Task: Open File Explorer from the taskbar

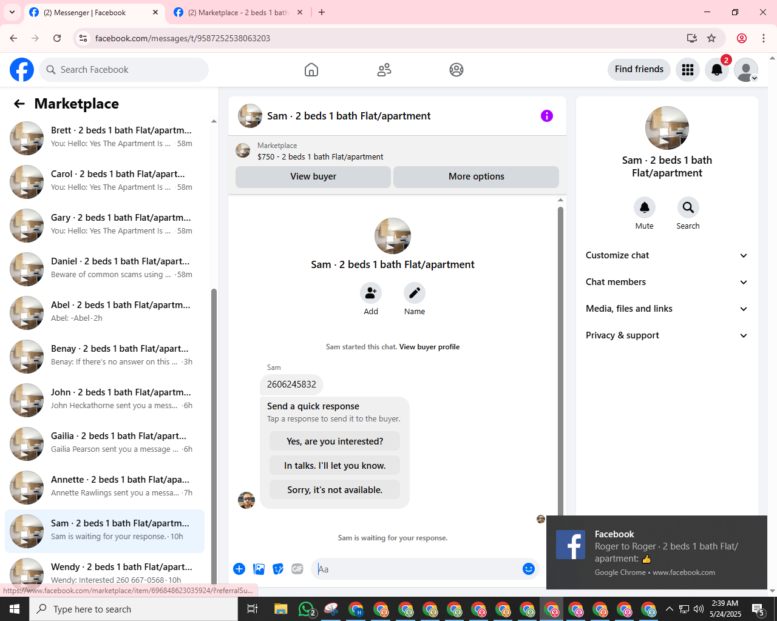Action: pos(280,609)
